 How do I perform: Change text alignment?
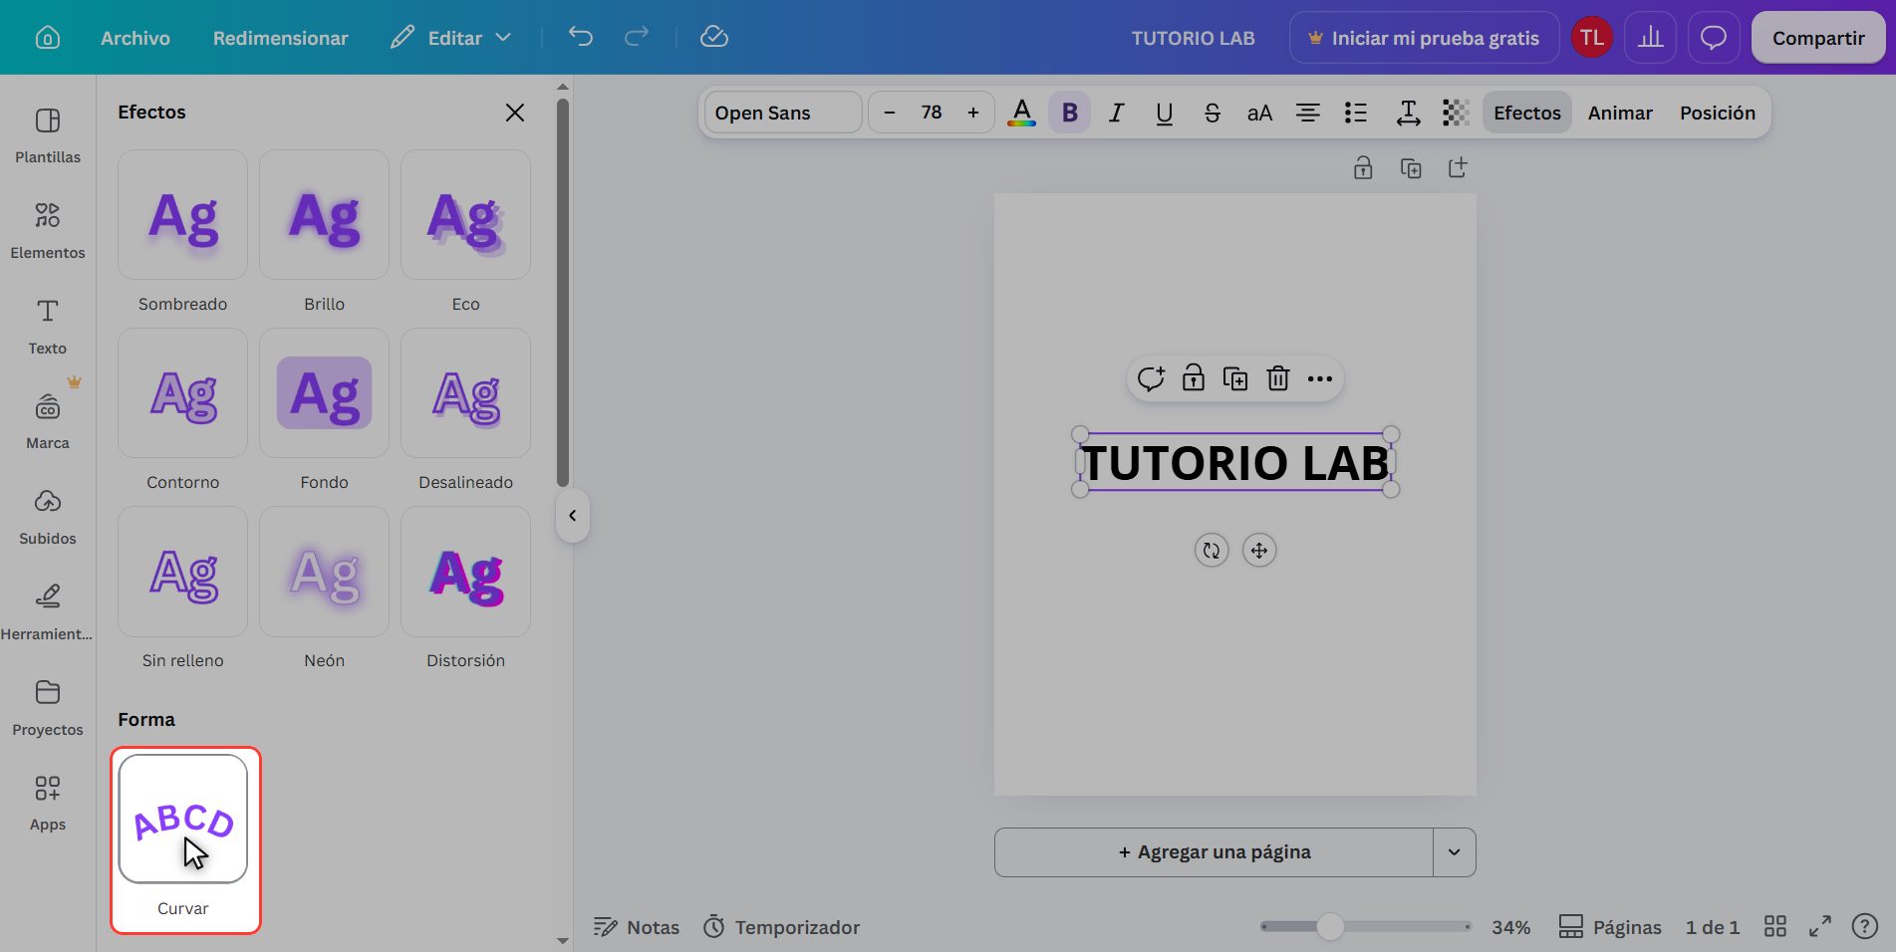pyautogui.click(x=1307, y=113)
